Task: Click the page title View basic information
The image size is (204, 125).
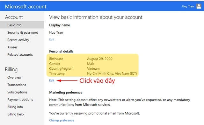Action: (96, 17)
